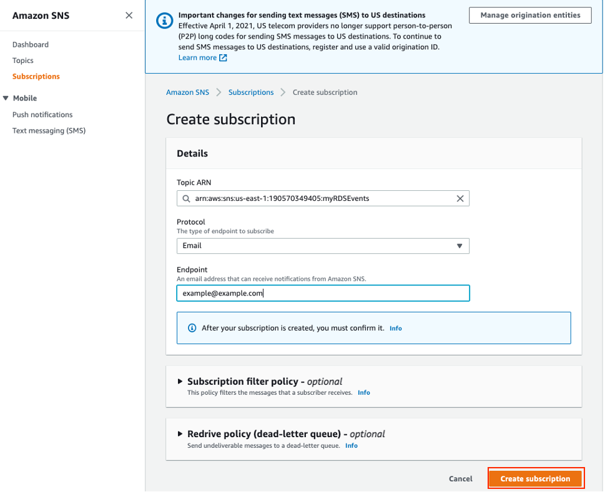Viewport: 610px width, 492px height.
Task: Open Dashboard from the sidebar
Action: pos(31,45)
